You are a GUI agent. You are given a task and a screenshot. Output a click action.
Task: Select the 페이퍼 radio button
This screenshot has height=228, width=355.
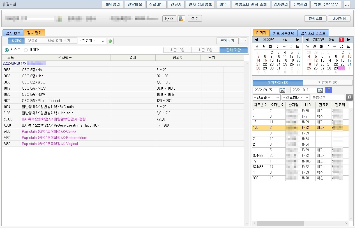(26, 50)
